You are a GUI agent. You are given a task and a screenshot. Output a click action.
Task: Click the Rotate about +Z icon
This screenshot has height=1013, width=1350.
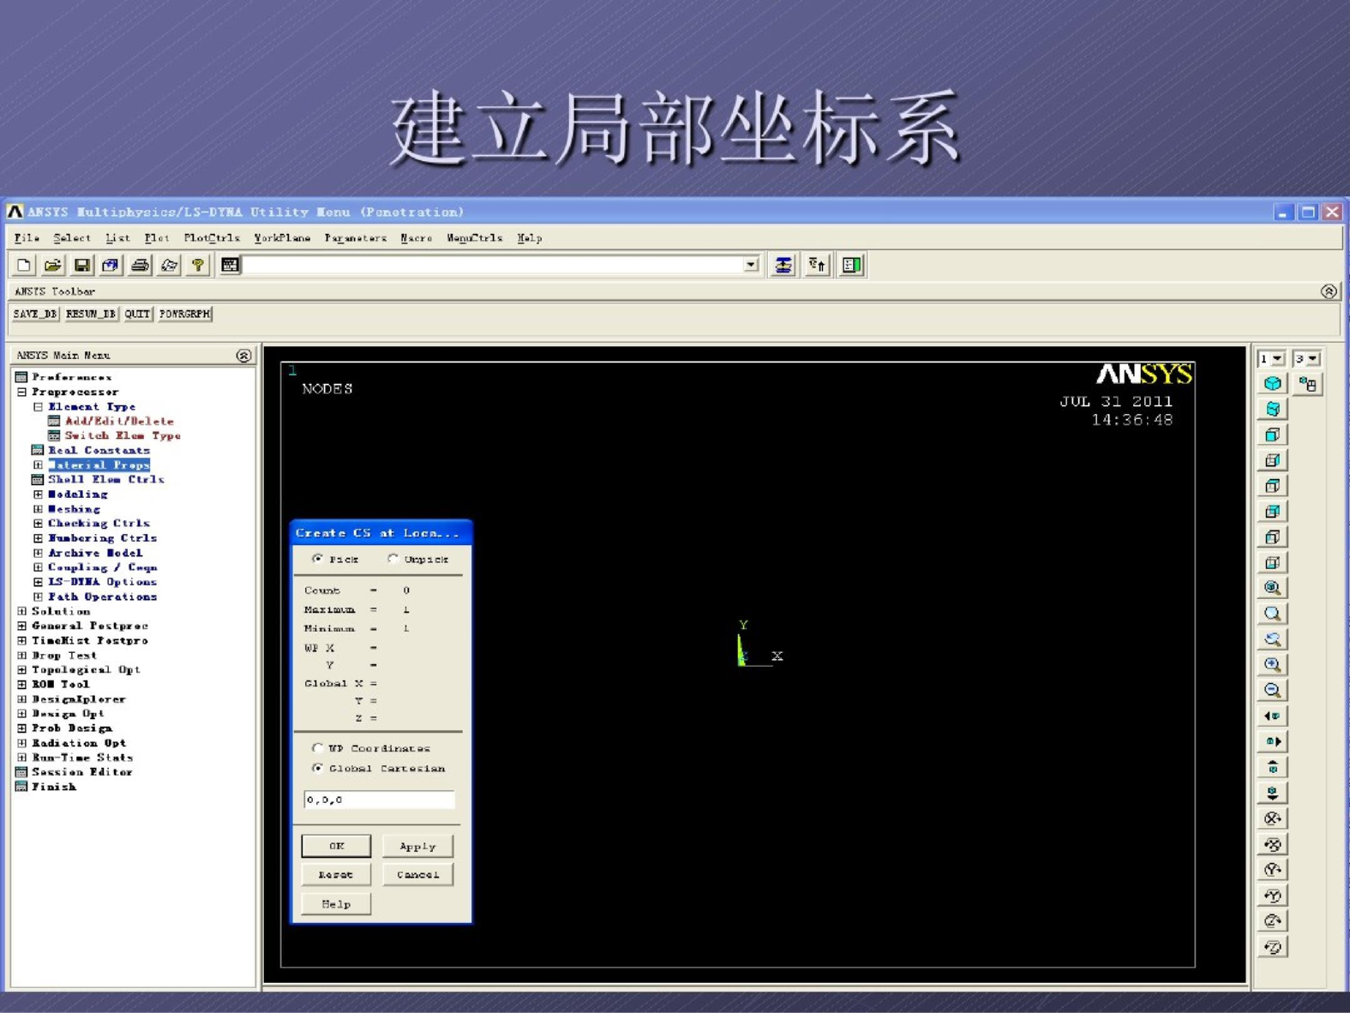1273,921
